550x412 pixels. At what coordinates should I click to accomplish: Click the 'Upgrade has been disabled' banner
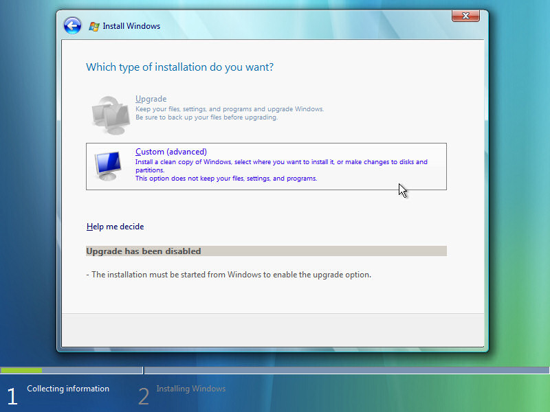(266, 251)
